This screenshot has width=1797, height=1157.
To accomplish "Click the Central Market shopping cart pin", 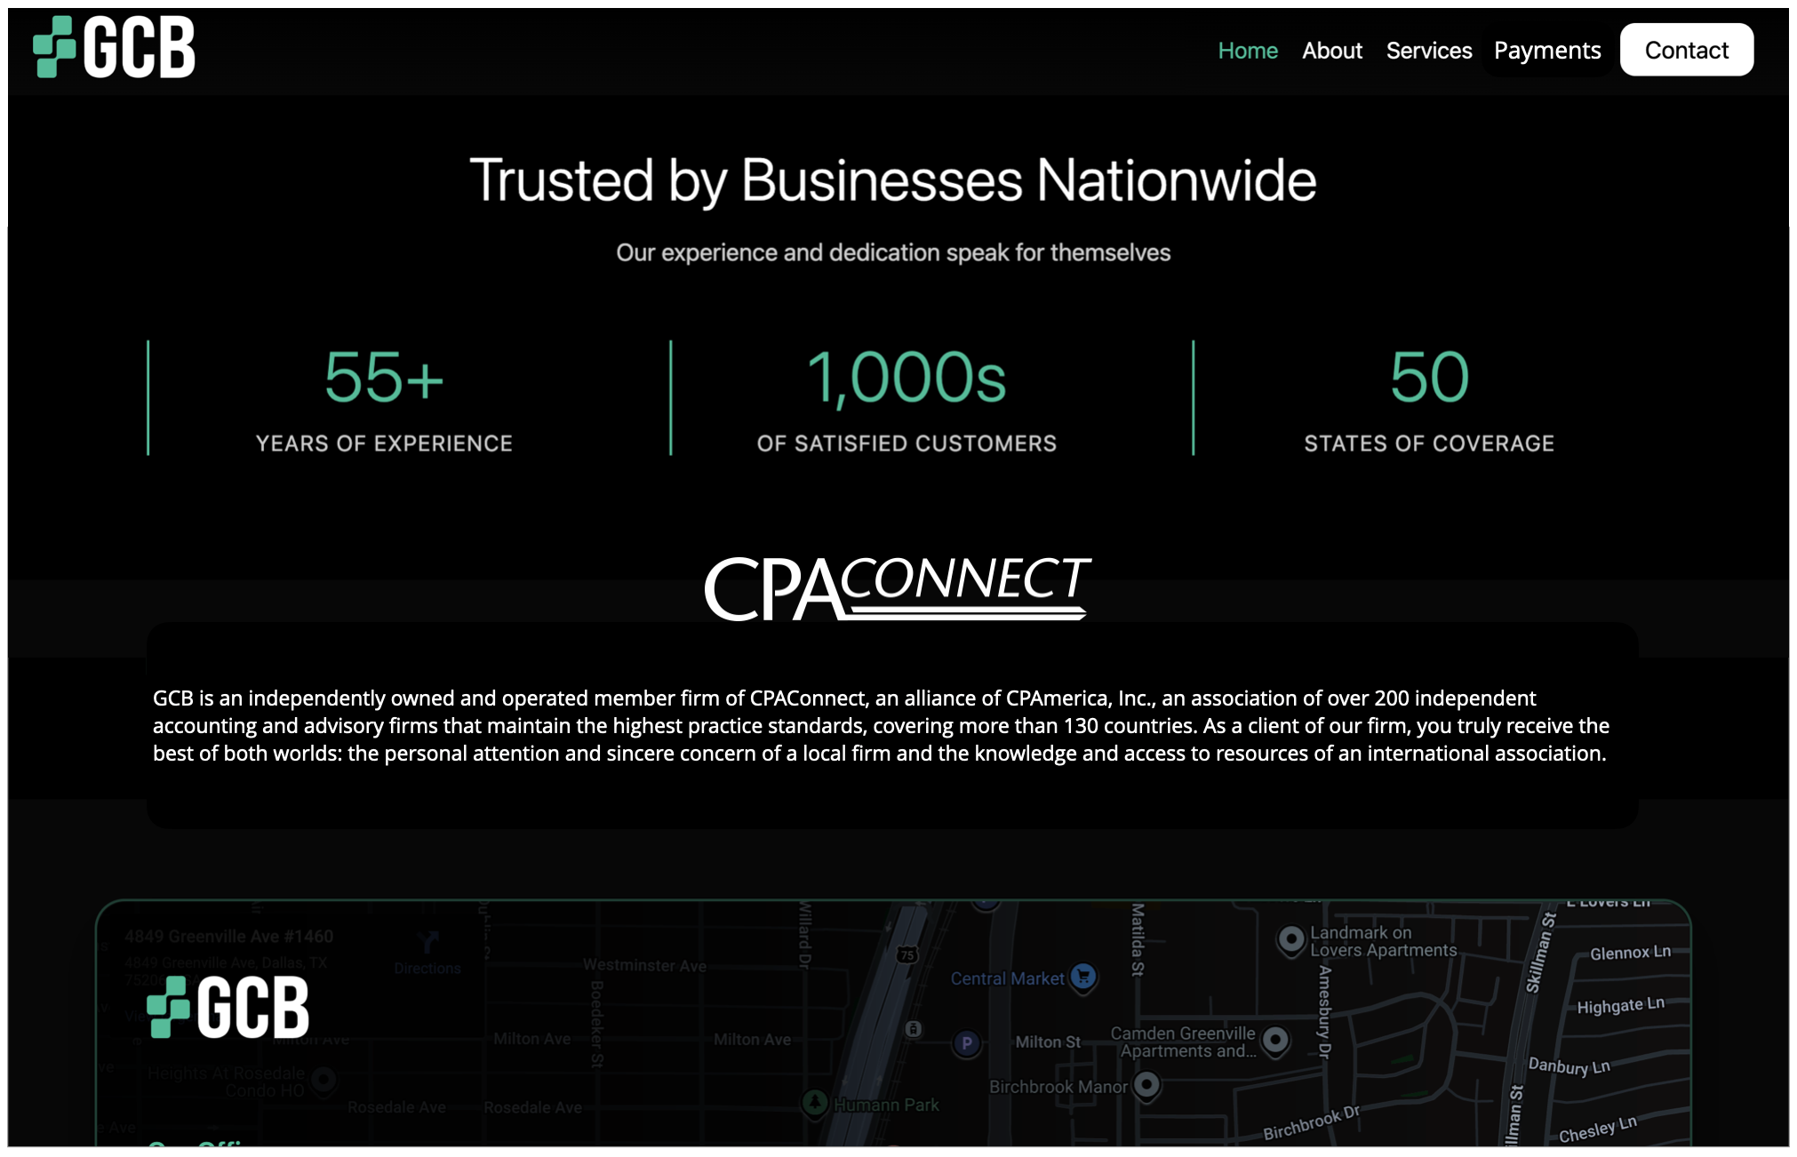I will coord(1082,977).
